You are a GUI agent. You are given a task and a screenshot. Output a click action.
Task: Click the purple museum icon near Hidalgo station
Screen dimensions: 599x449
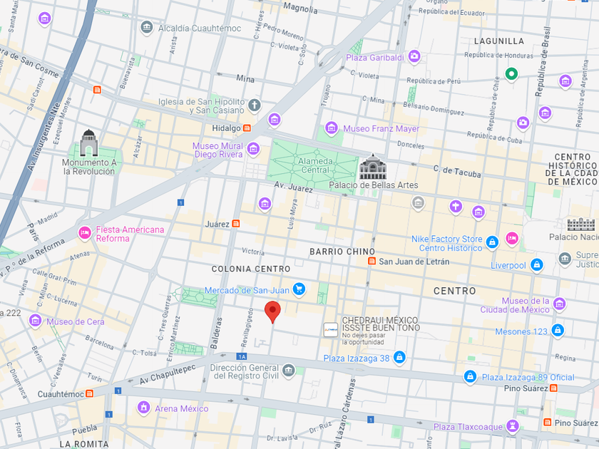pyautogui.click(x=275, y=120)
